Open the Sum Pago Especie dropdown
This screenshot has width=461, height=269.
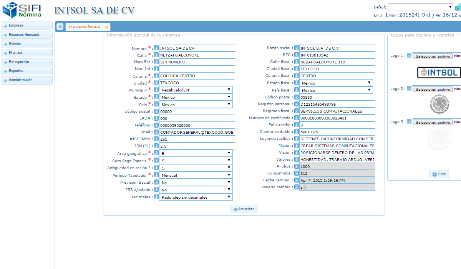pyautogui.click(x=196, y=161)
